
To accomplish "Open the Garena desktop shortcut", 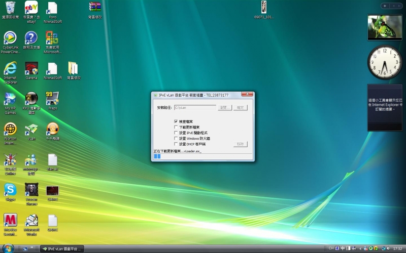I will click(31, 68).
